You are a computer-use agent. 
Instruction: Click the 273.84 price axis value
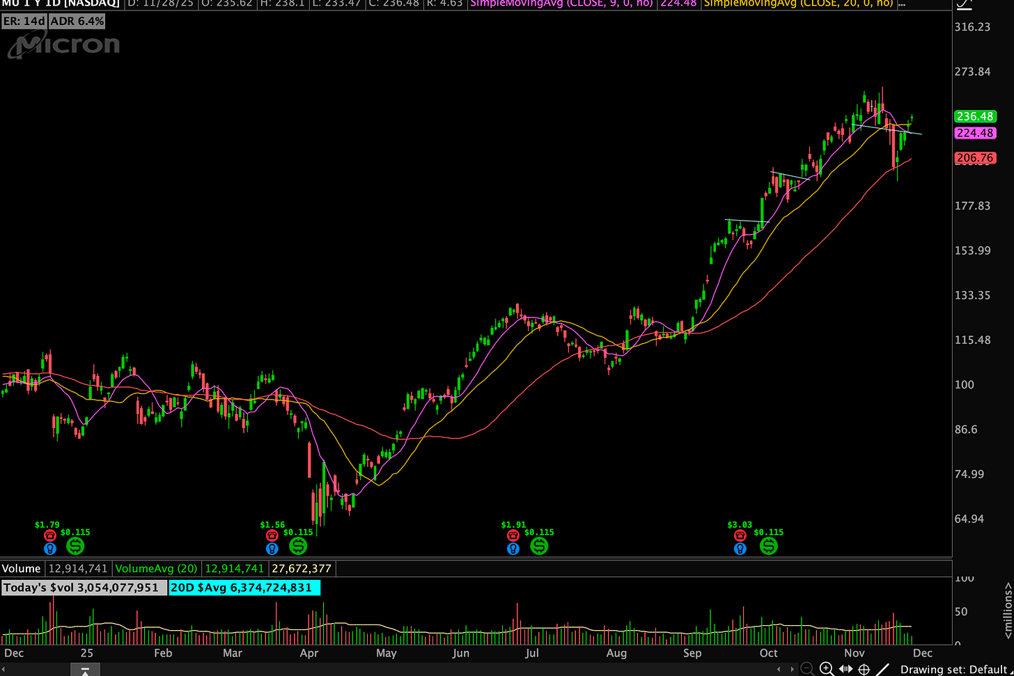[973, 72]
